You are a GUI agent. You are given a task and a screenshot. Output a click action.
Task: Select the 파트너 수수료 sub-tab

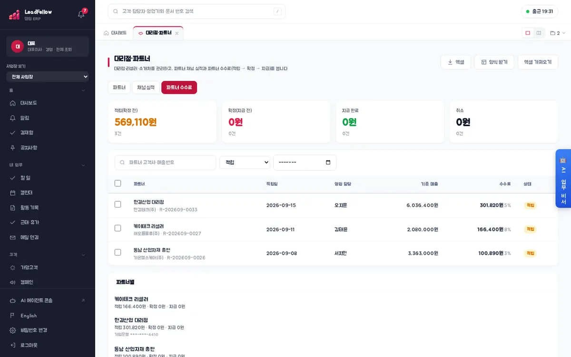(x=179, y=88)
